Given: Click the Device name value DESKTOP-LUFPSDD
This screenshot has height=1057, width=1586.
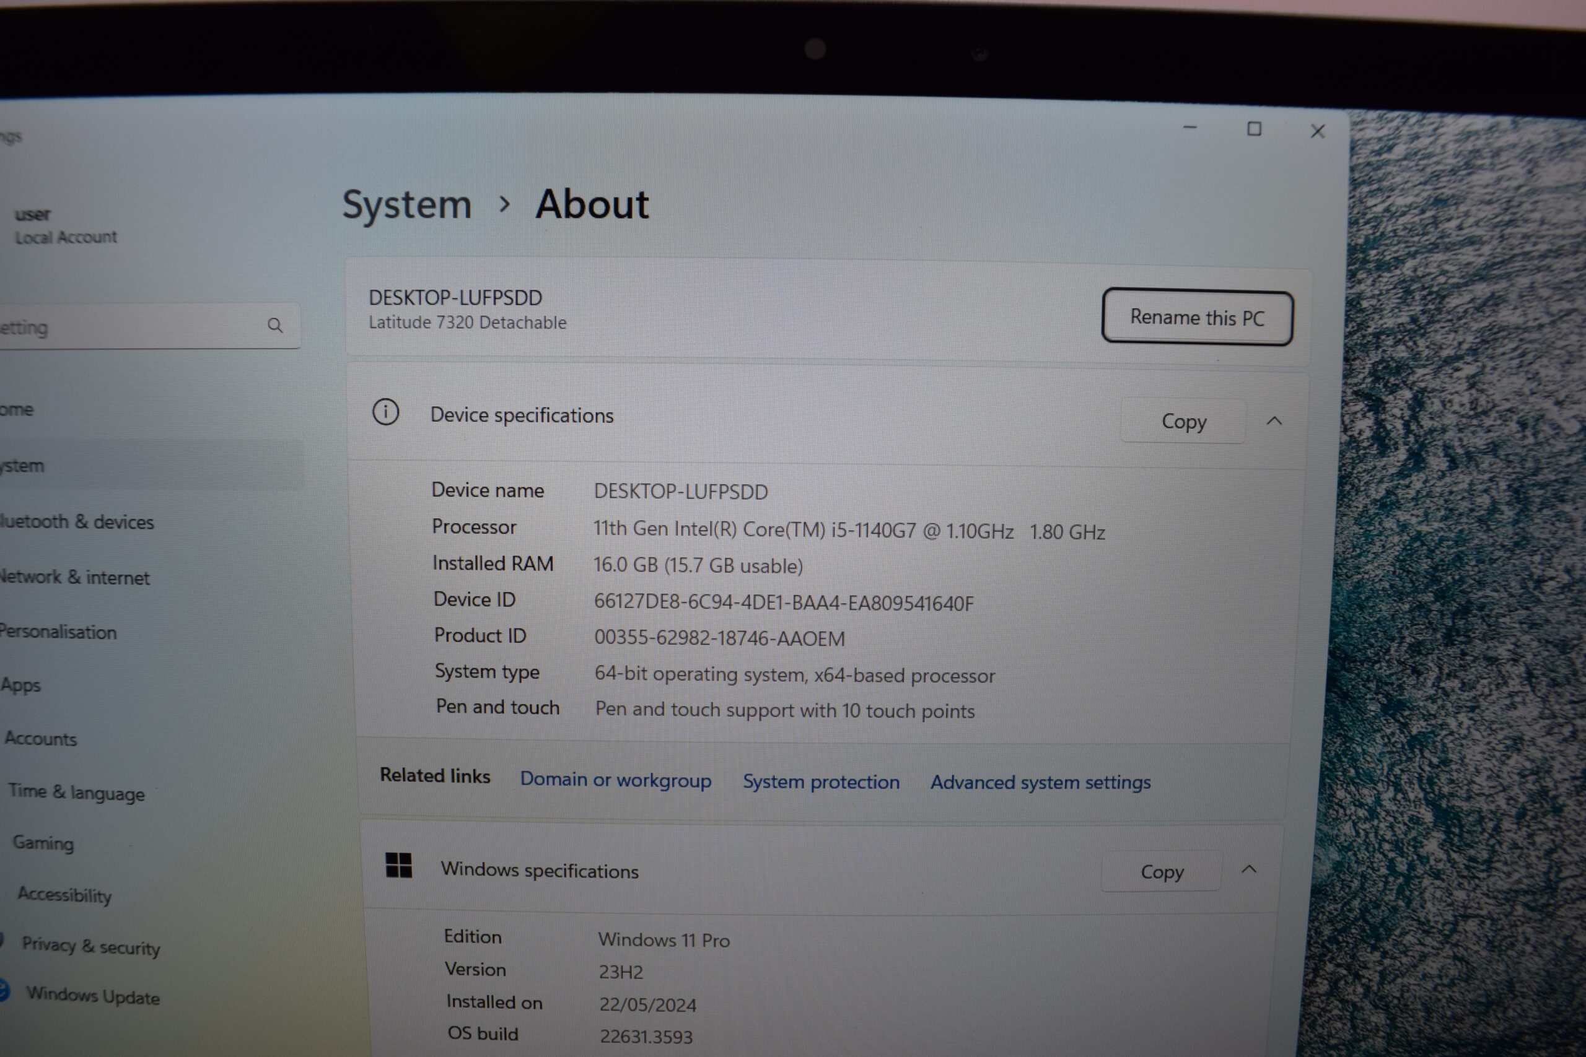Looking at the screenshot, I should point(681,492).
